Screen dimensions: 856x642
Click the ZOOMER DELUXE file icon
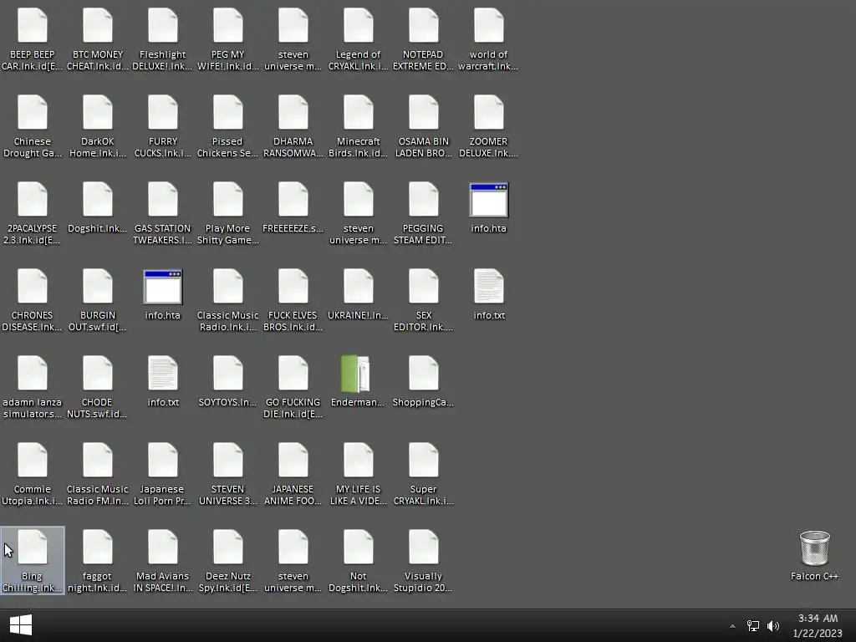tap(488, 112)
